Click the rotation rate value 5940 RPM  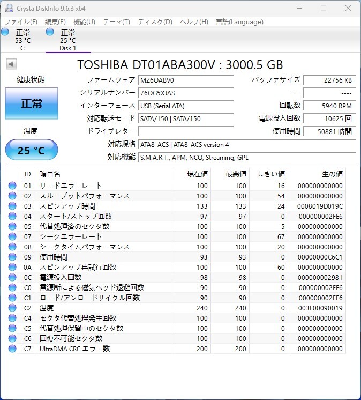coord(329,106)
